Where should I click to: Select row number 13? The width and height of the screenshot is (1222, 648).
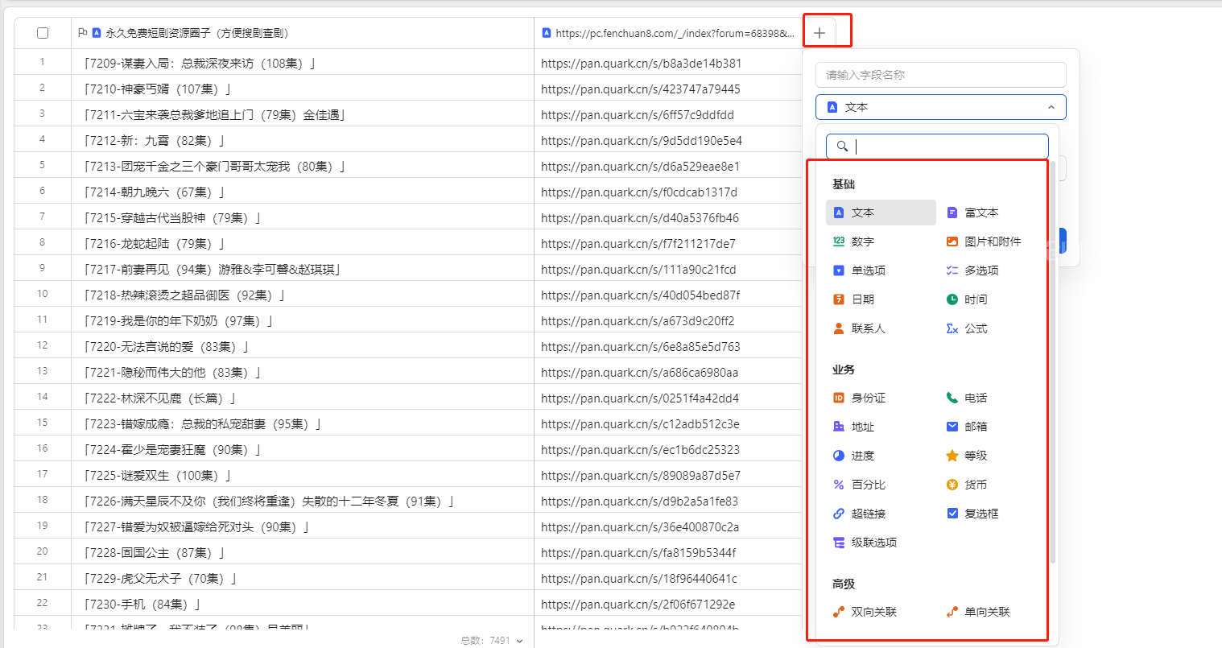tap(43, 371)
